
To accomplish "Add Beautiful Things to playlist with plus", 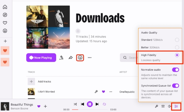I will (x=45, y=106).
